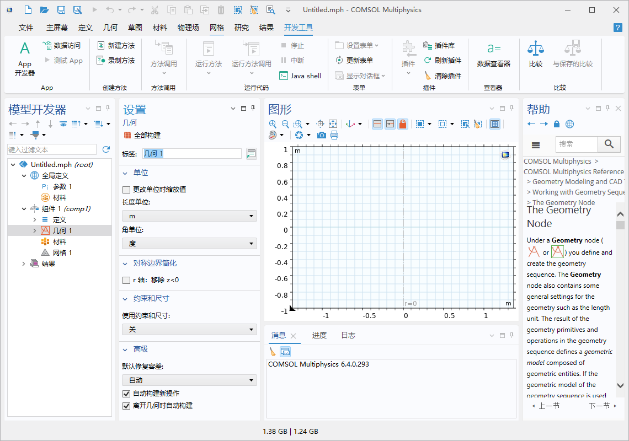Click the 标签 field containing 几何 1
Screen dimensions: 629x441
(x=192, y=154)
